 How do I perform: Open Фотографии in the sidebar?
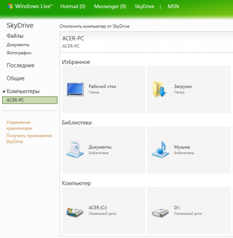pos(19,53)
